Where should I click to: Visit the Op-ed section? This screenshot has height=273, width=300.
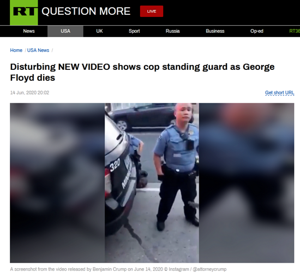(257, 31)
